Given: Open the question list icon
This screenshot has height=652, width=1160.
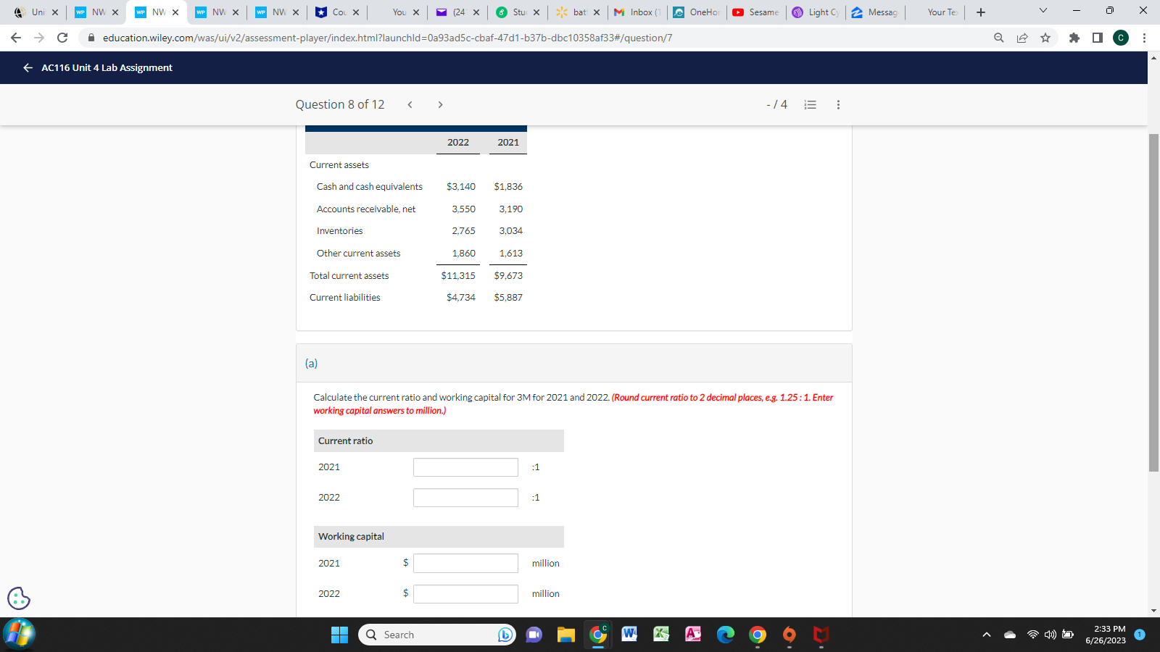Looking at the screenshot, I should (811, 104).
